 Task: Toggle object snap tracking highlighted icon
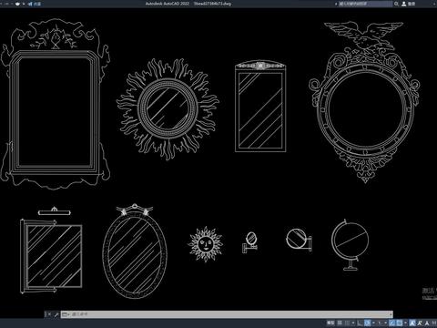392,323
